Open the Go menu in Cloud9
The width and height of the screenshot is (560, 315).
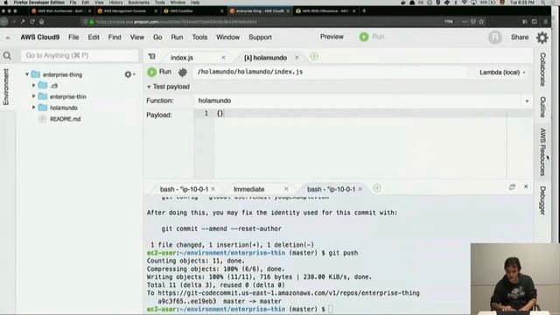point(157,37)
